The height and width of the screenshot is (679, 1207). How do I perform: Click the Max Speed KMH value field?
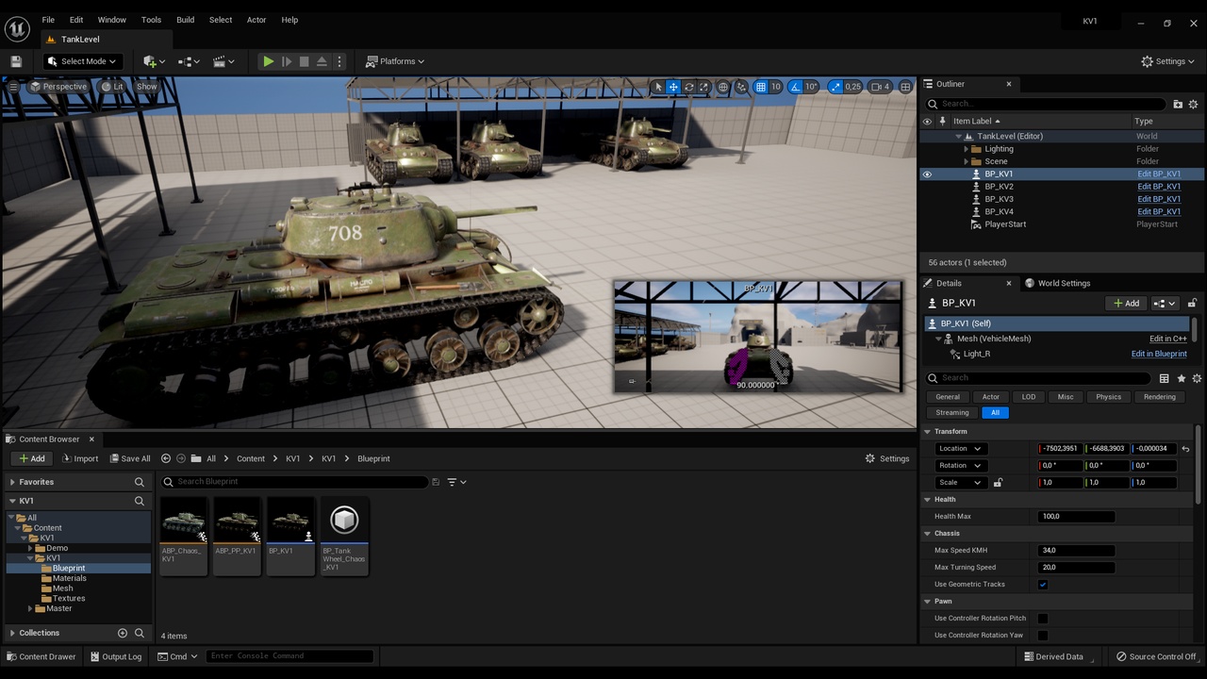click(x=1076, y=551)
